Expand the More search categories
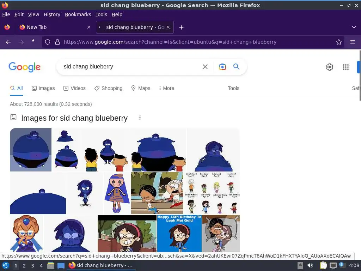361x271 pixels. pyautogui.click(x=166, y=88)
